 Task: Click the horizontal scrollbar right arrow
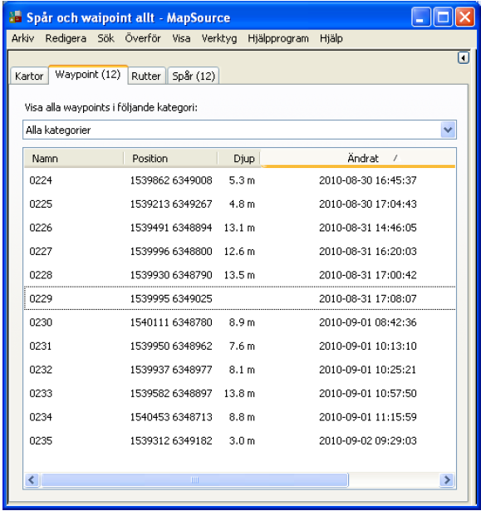447,479
